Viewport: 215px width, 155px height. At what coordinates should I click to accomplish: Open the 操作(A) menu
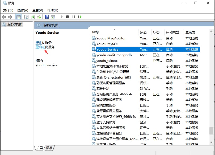point(23,10)
